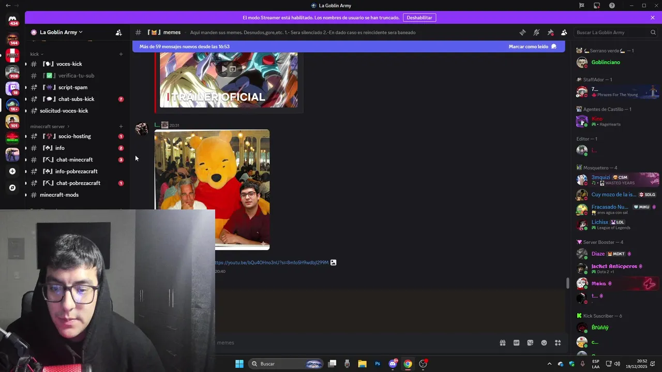Viewport: 662px width, 372px height.
Task: Open the minecraft-mods channel
Action: click(x=76, y=195)
